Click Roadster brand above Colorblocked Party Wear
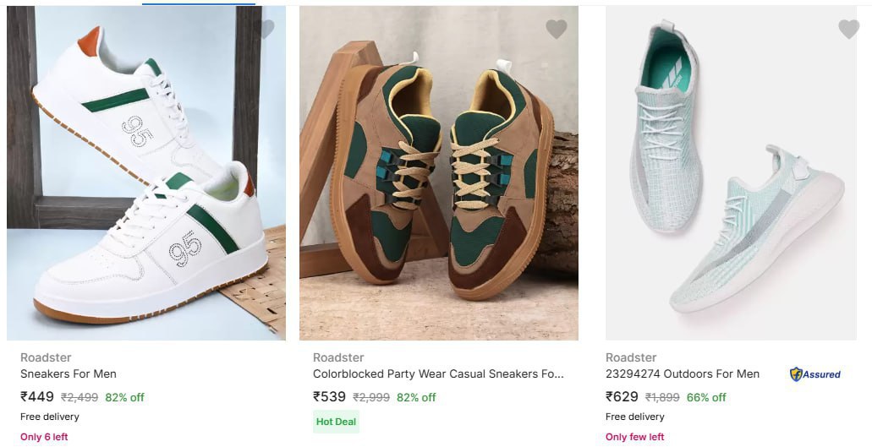The width and height of the screenshot is (872, 447). [338, 357]
